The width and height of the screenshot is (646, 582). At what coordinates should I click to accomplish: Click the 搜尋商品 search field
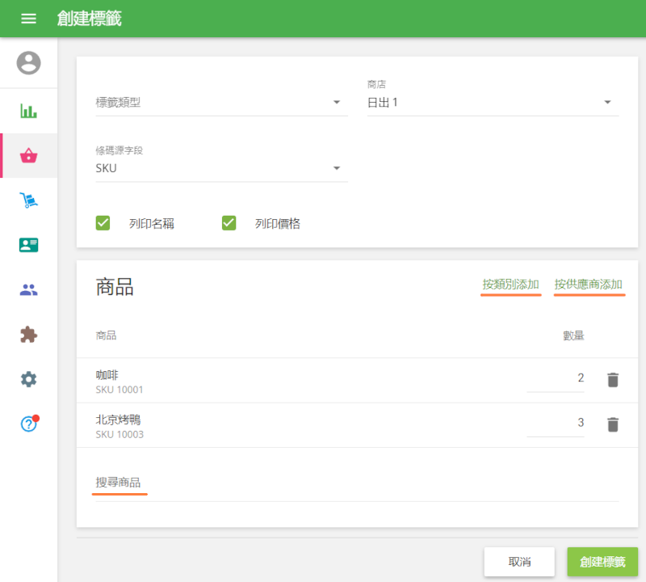[x=355, y=483]
